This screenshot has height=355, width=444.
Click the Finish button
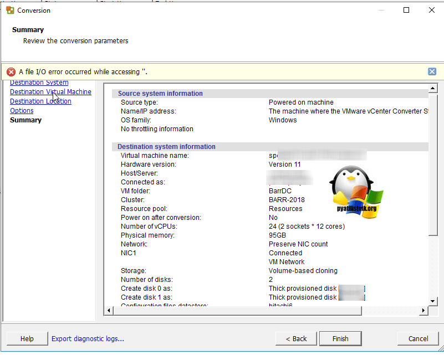coord(340,338)
